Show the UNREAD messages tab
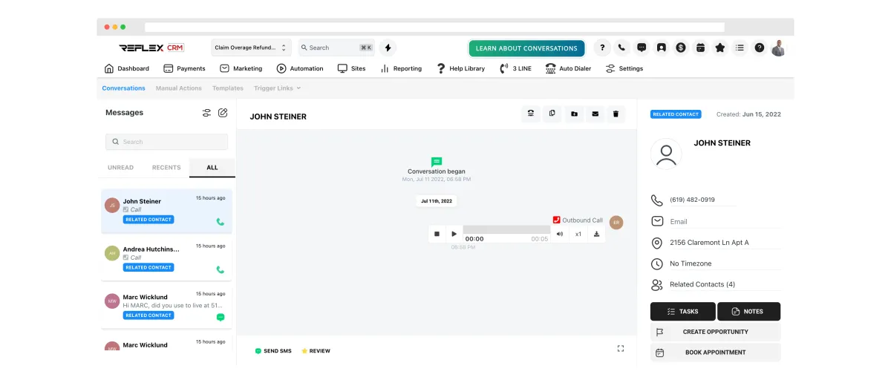 click(x=120, y=168)
